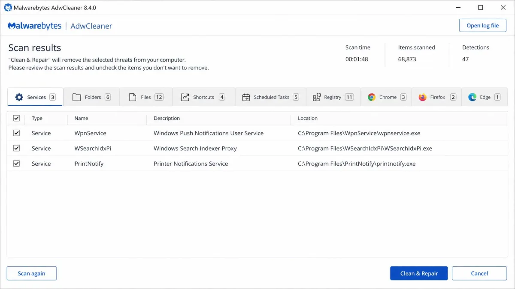
Task: Click the Cancel button
Action: (479, 273)
